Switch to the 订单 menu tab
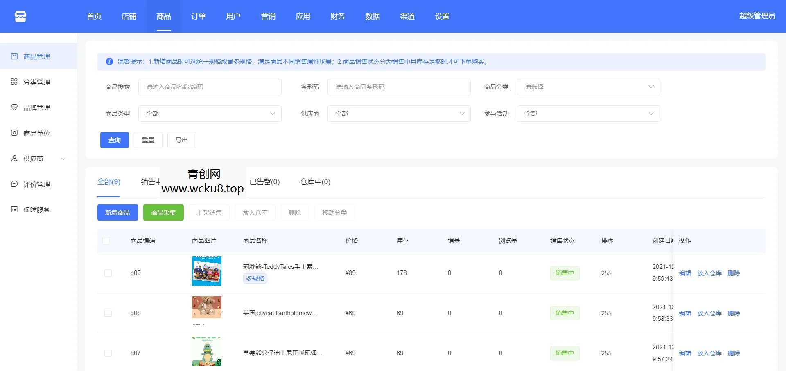This screenshot has height=371, width=786. pyautogui.click(x=198, y=16)
